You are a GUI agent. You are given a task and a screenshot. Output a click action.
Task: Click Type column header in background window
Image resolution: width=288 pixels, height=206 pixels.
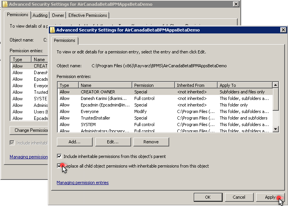click(21, 60)
